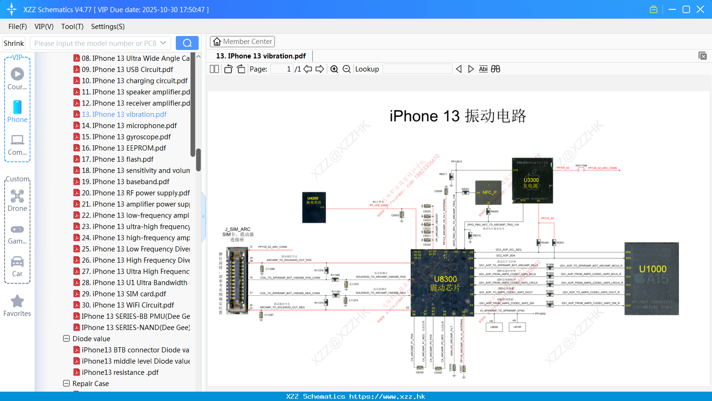
Task: Find previous lookup match
Action: click(x=459, y=69)
